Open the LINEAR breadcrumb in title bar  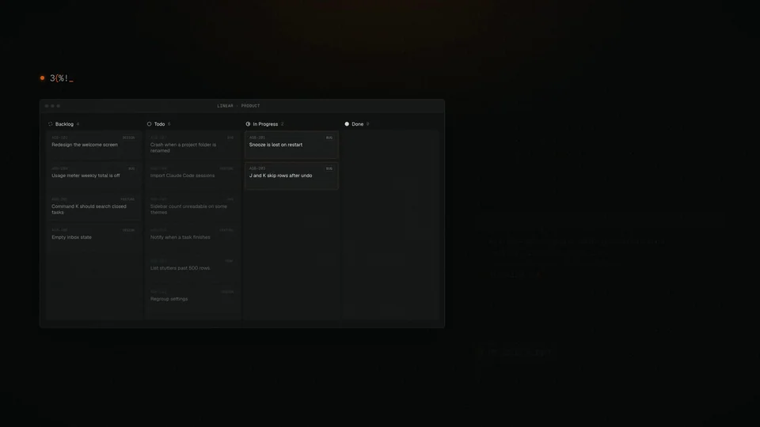tap(225, 105)
